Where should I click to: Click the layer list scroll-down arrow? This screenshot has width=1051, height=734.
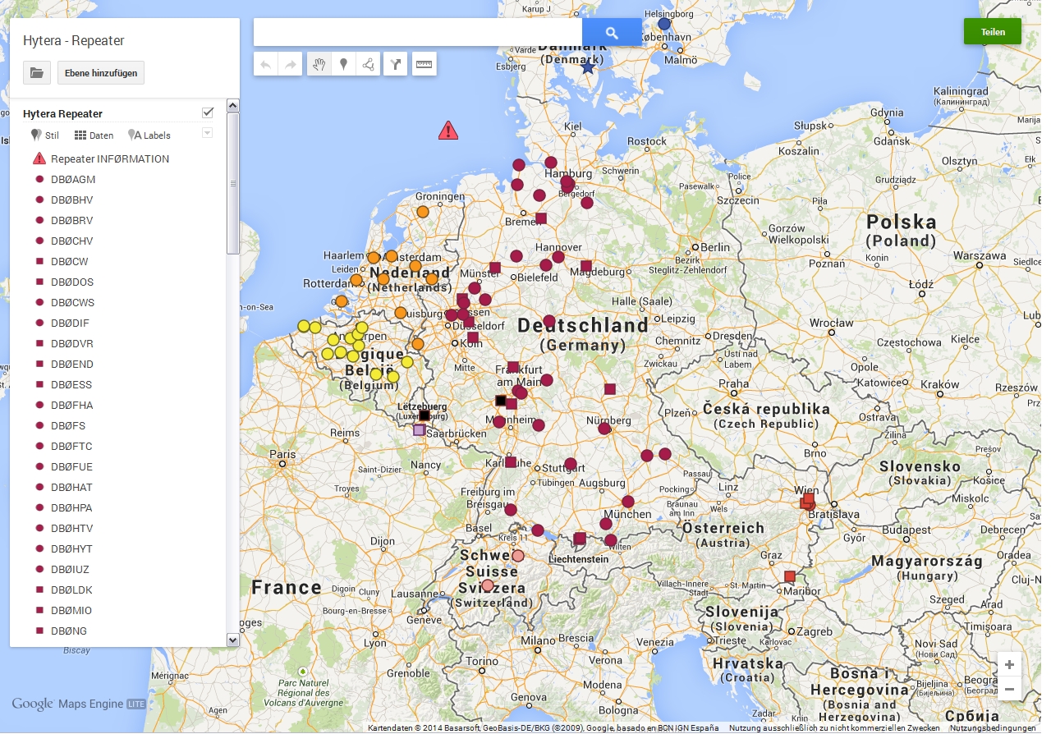[232, 640]
